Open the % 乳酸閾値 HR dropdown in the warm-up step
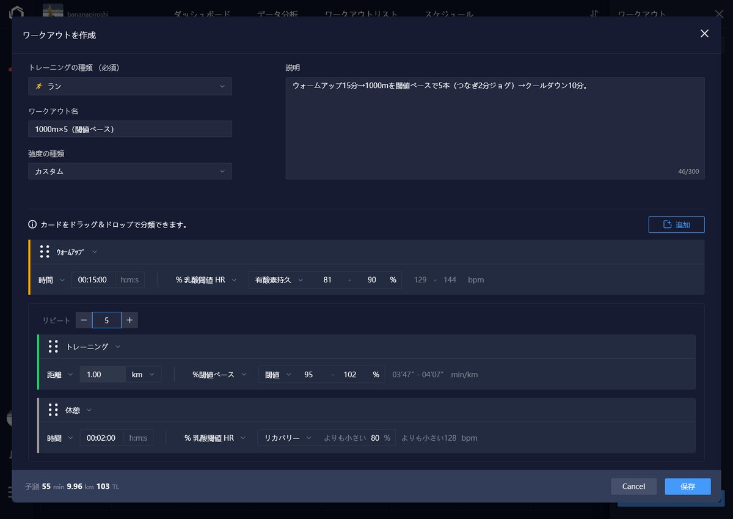This screenshot has width=733, height=519. point(206,280)
